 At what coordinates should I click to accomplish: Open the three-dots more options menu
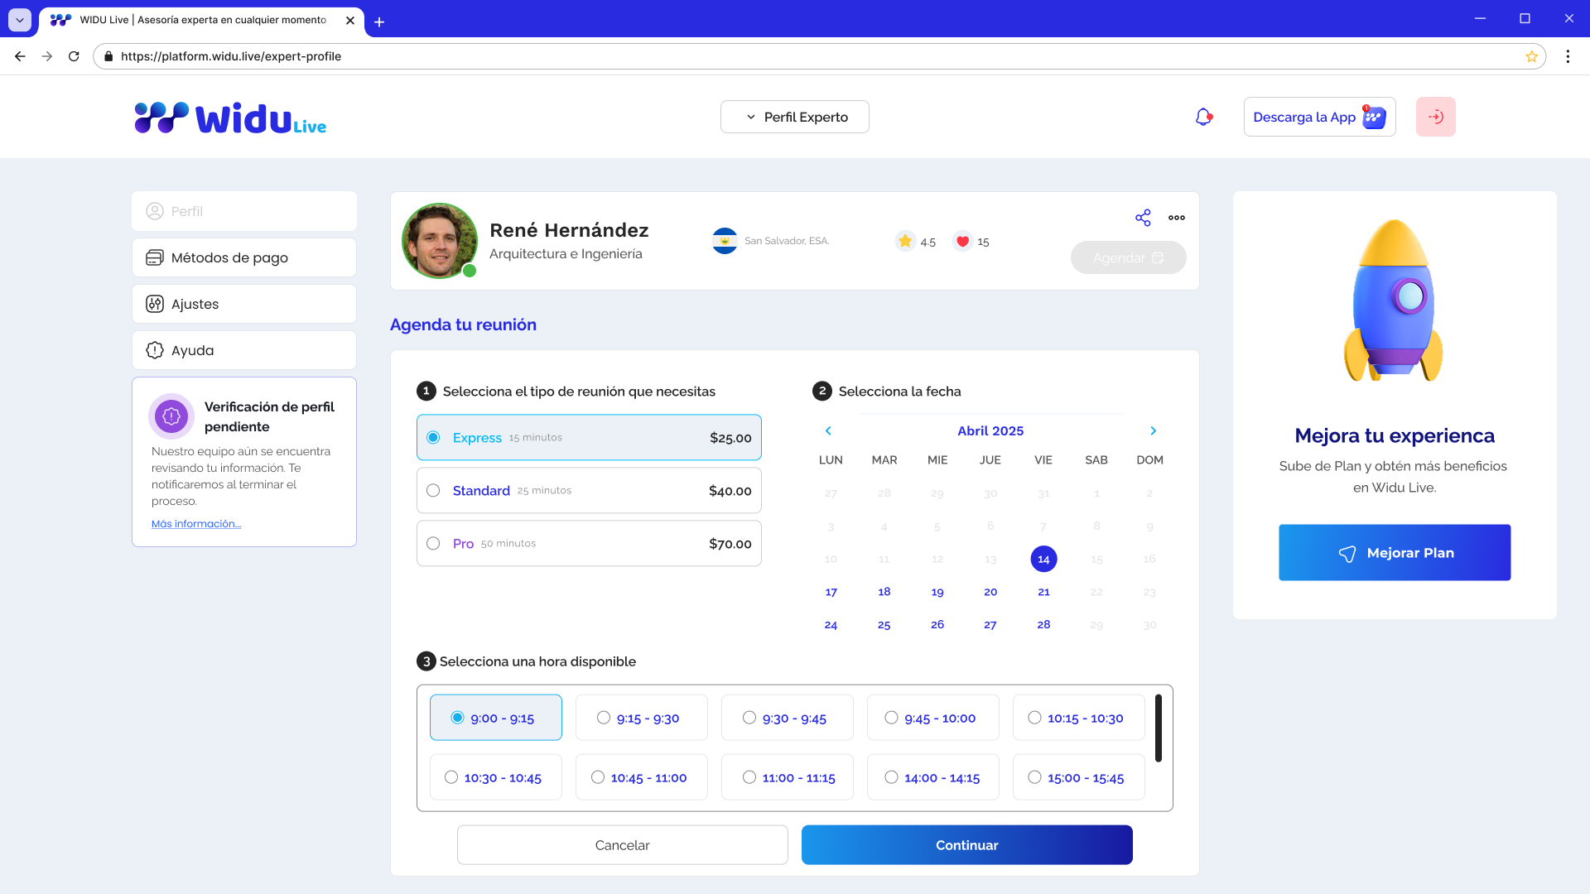tap(1176, 218)
